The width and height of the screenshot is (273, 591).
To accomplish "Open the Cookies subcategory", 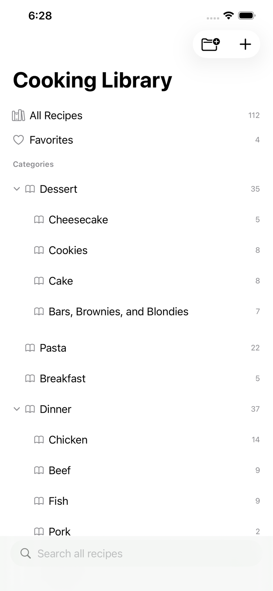I will (x=136, y=250).
